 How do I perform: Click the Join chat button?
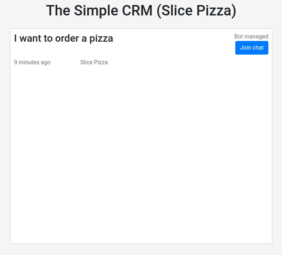pos(251,48)
